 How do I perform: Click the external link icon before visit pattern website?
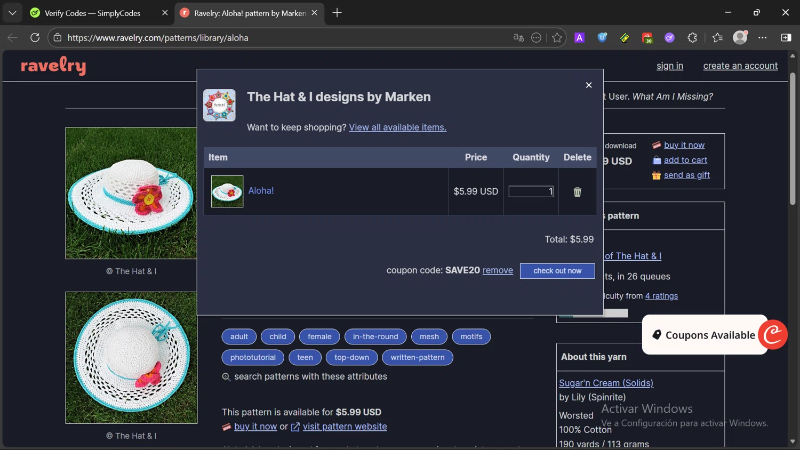(295, 427)
